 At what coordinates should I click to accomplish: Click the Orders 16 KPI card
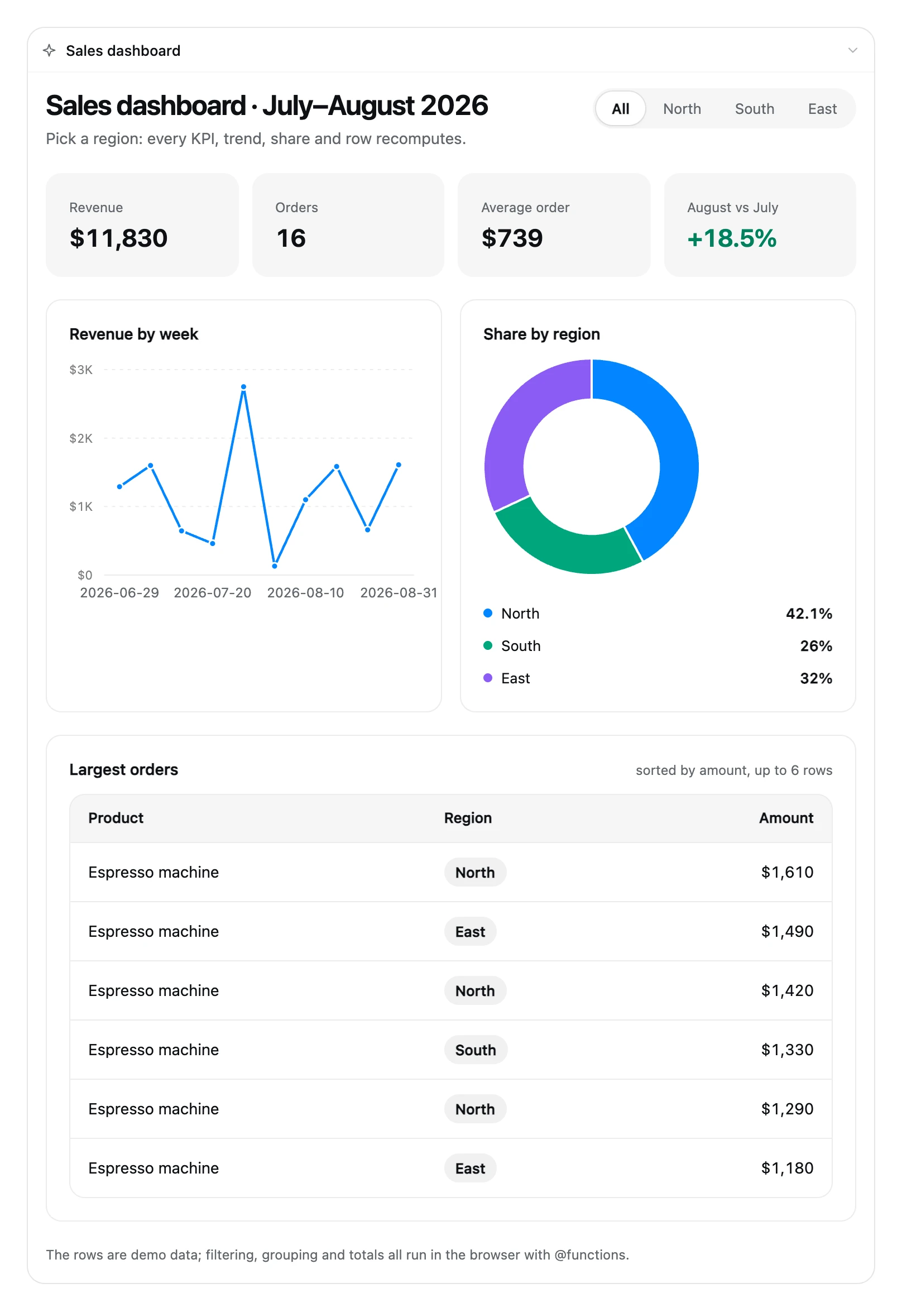(x=348, y=225)
